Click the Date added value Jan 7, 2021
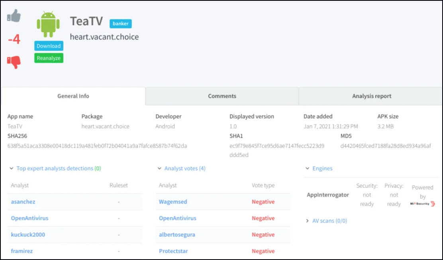Image resolution: width=443 pixels, height=260 pixels. (x=331, y=126)
